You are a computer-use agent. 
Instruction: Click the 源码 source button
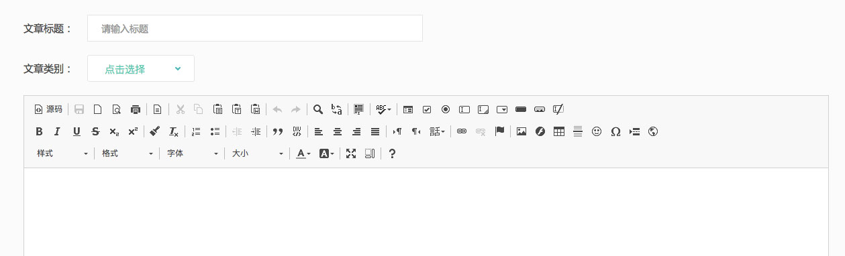point(48,109)
